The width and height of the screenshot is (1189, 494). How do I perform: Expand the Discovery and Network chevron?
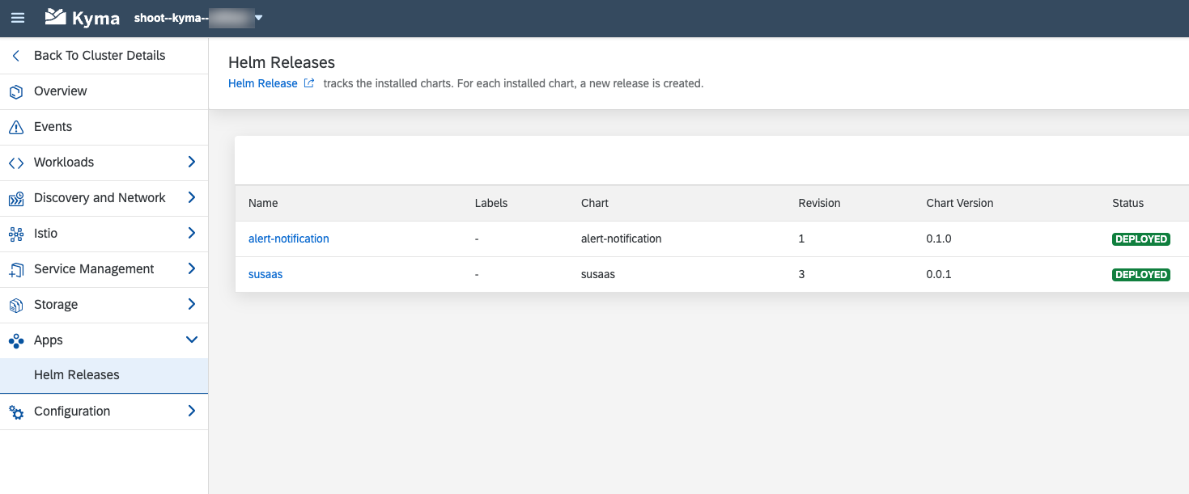192,197
